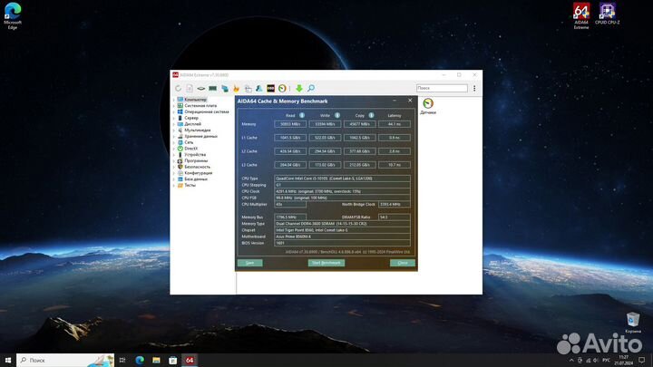Click the Save button in benchmark dialog
This screenshot has width=653, height=367.
coord(250,263)
